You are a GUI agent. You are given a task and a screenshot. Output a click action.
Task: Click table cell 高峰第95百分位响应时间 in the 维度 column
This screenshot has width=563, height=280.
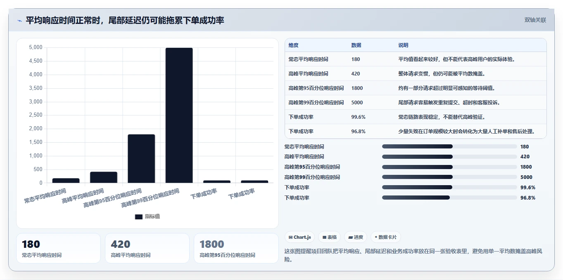coord(316,88)
